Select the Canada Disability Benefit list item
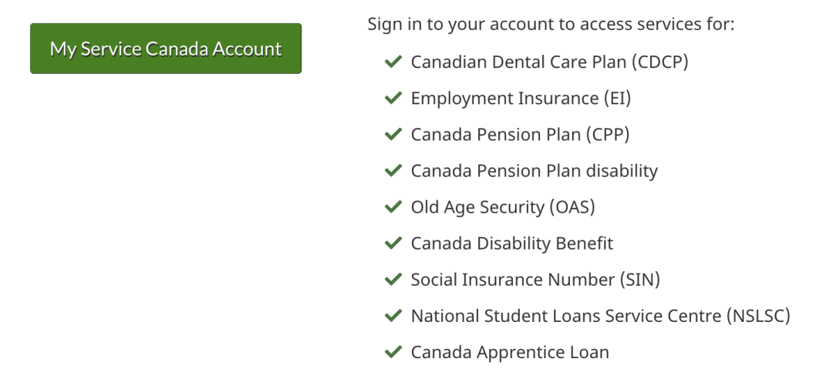 click(x=511, y=243)
